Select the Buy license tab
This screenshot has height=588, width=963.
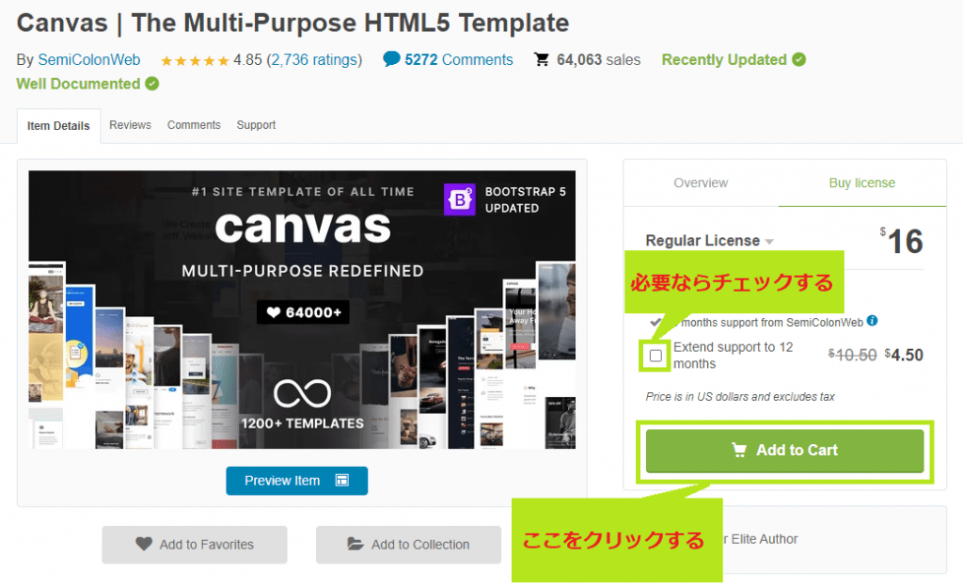pos(862,183)
